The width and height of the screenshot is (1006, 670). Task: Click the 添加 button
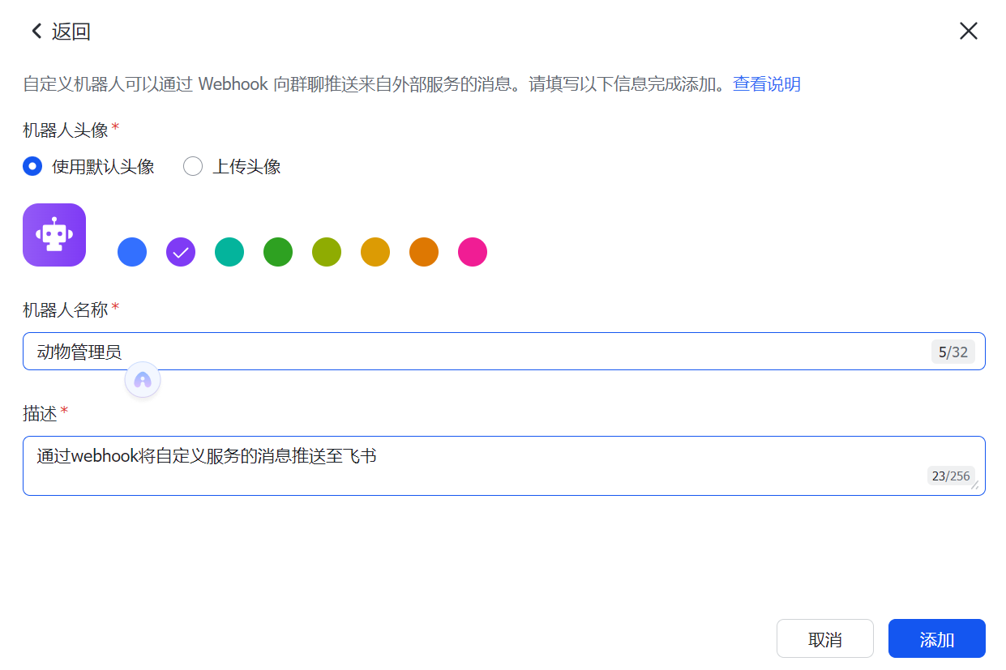tap(937, 638)
